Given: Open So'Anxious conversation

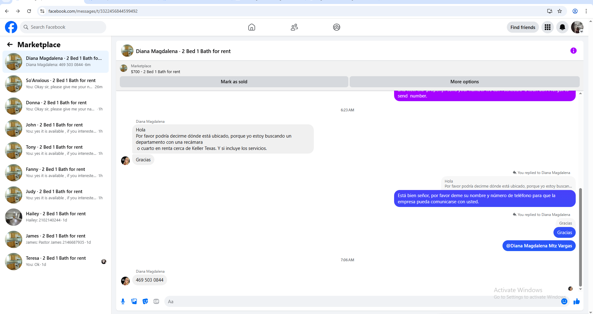Looking at the screenshot, I should click(x=56, y=84).
